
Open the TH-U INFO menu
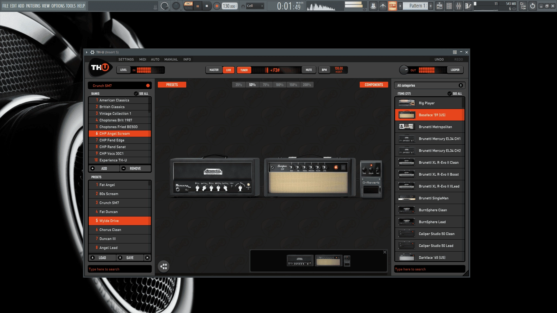point(187,59)
